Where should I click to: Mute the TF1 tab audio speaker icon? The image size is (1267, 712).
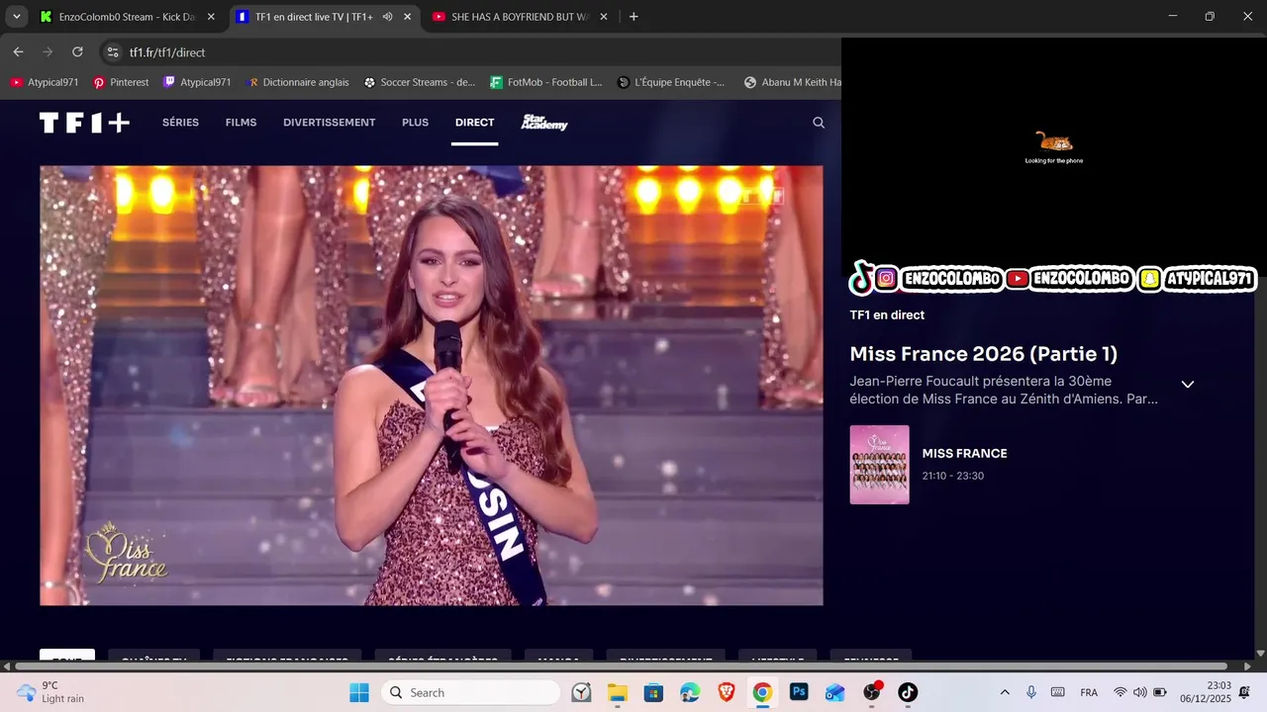point(387,17)
